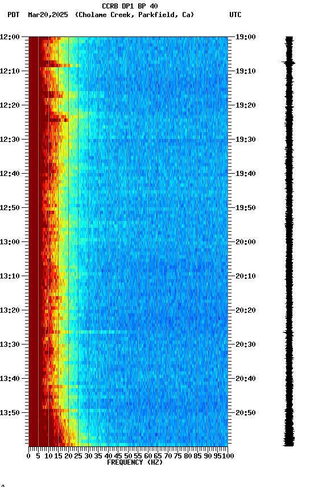Click the frequency tick label 40

click(x=108, y=456)
